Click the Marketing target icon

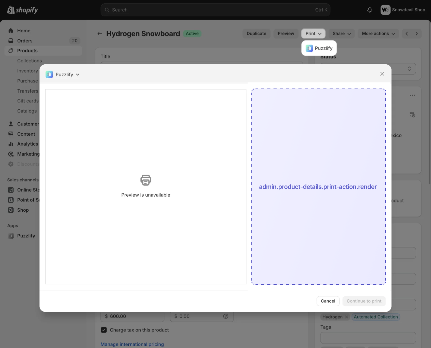click(x=11, y=154)
